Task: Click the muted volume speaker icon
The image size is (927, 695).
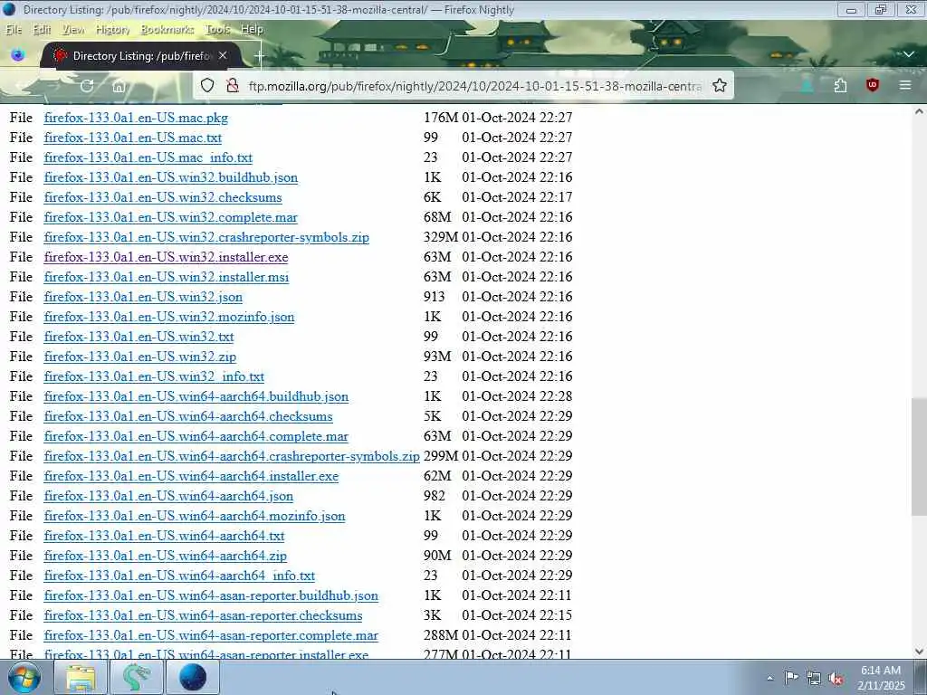Action: pos(836,679)
